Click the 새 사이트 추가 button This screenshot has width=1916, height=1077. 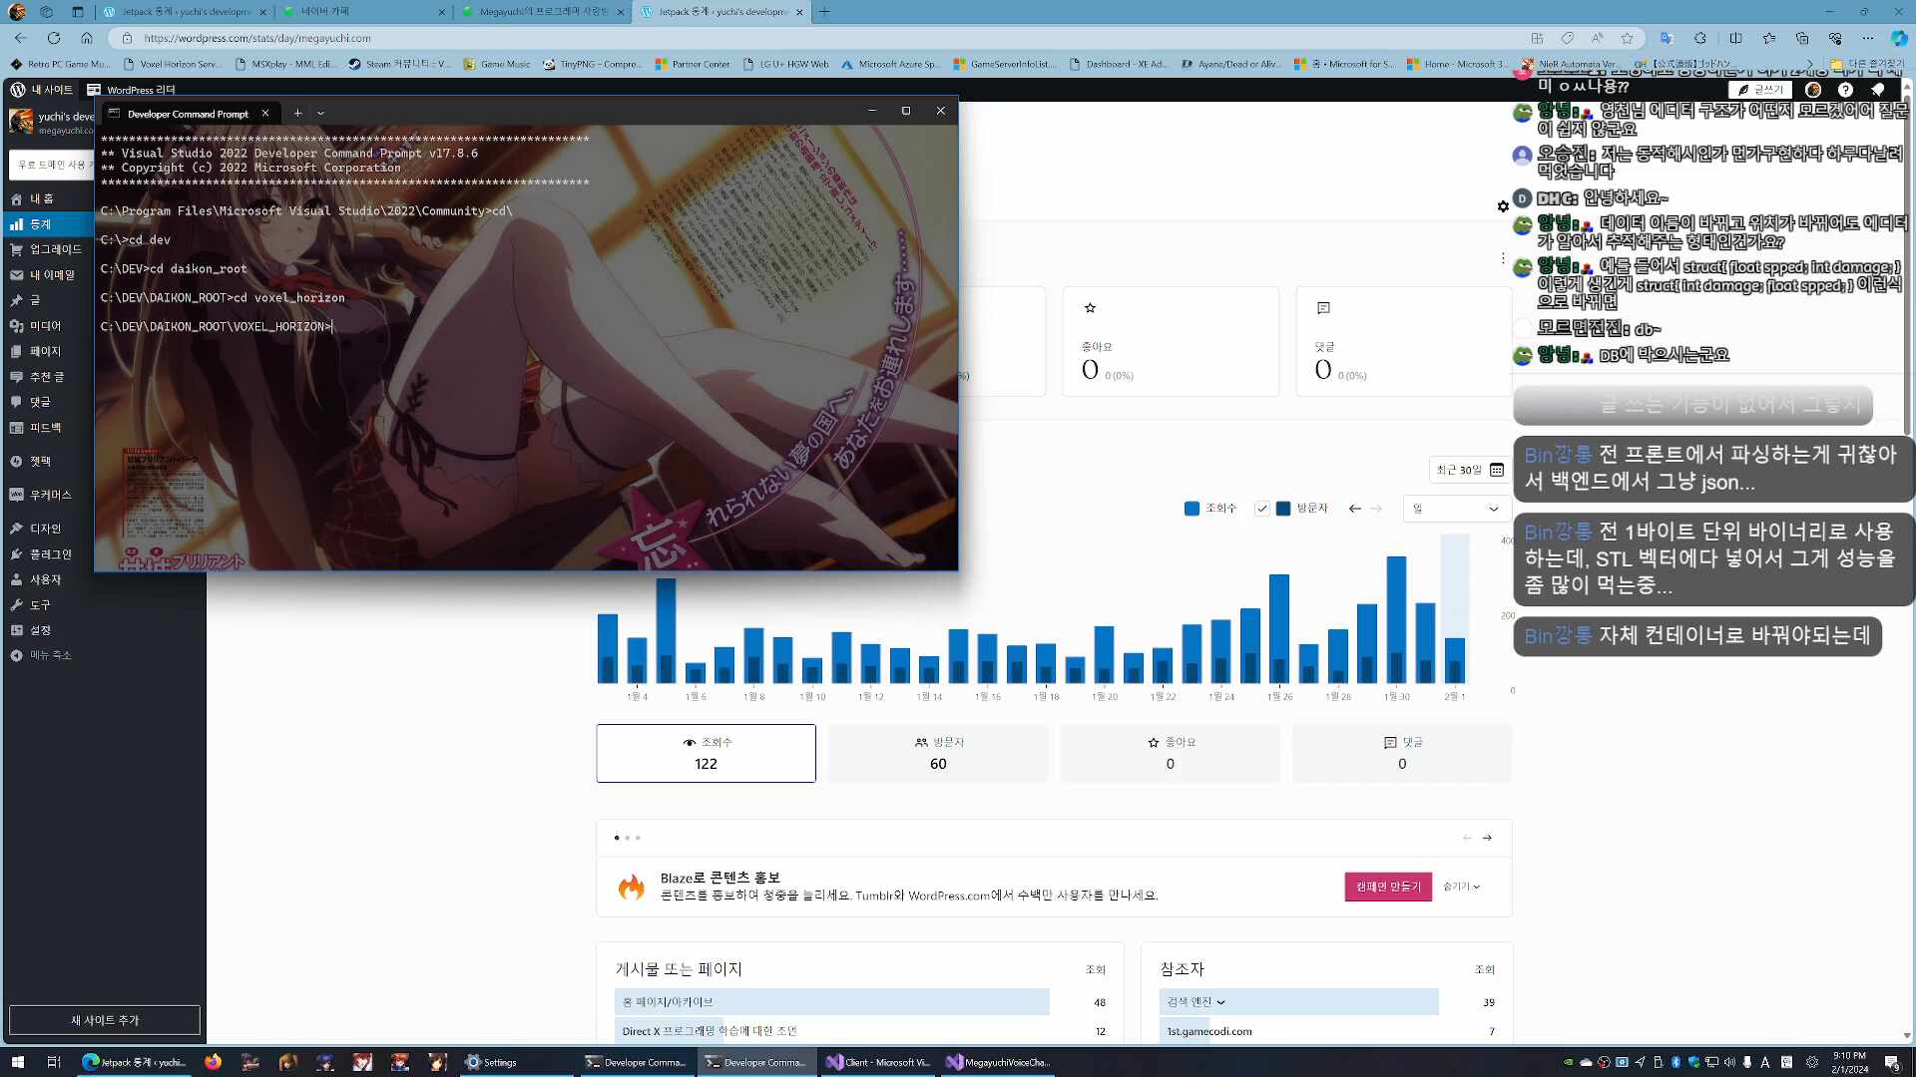(x=105, y=1020)
